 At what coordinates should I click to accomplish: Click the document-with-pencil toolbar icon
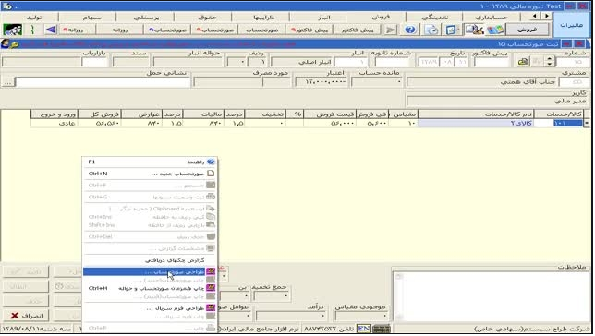point(452,30)
